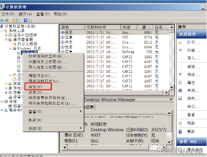Image resolution: width=207 pixels, height=157 pixels.
Task: Click the event list scrollbar down arrow
Action: coord(172,87)
